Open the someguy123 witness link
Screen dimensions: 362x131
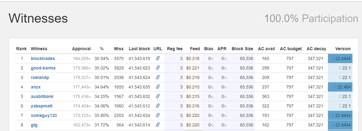tap(44, 116)
